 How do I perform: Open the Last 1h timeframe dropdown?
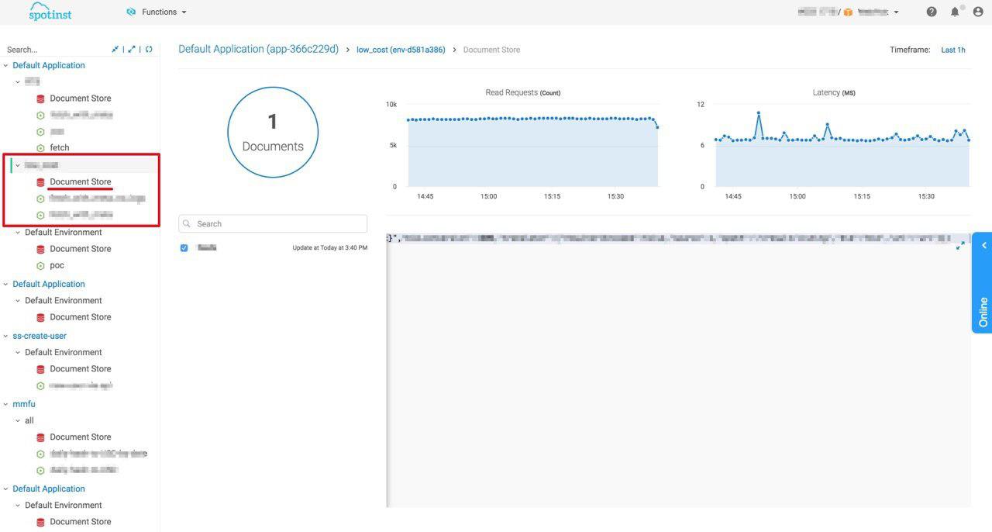[x=953, y=49]
